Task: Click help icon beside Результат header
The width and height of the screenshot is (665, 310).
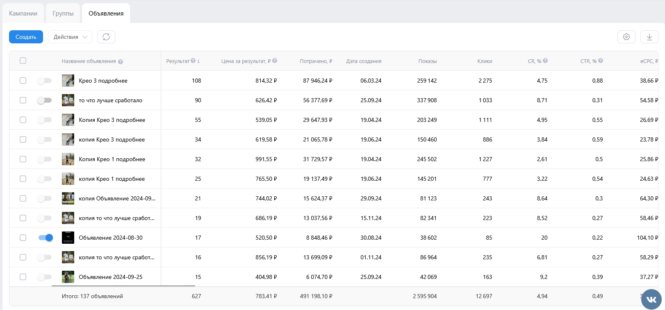Action: 193,61
